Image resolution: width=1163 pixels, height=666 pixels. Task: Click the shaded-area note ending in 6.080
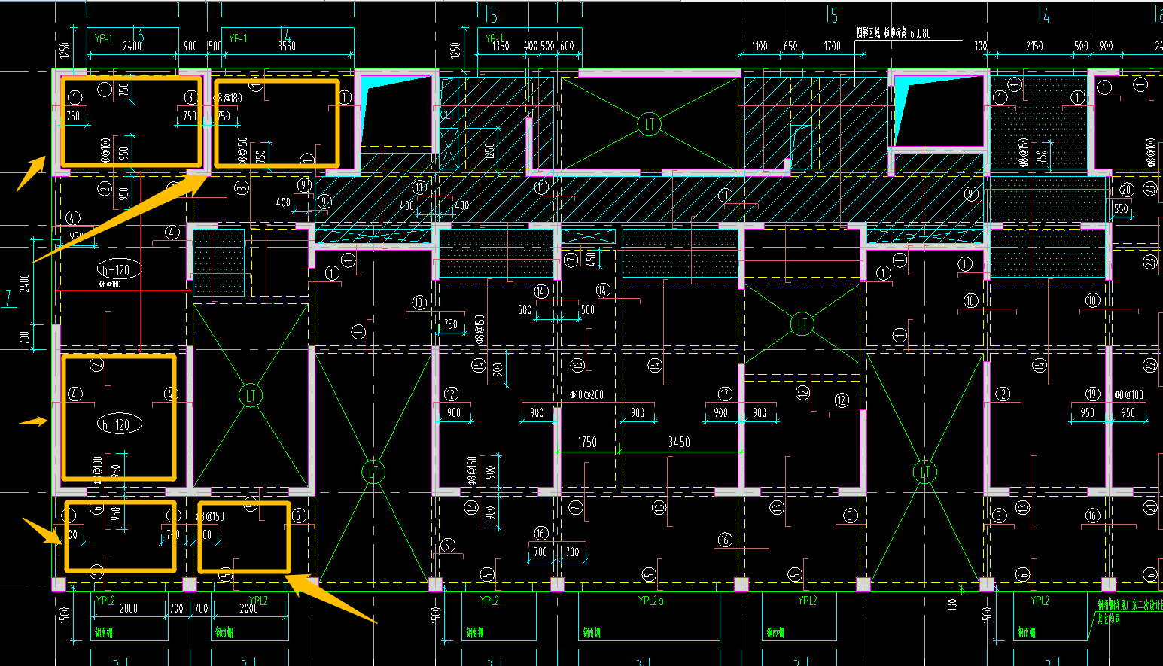tap(894, 33)
